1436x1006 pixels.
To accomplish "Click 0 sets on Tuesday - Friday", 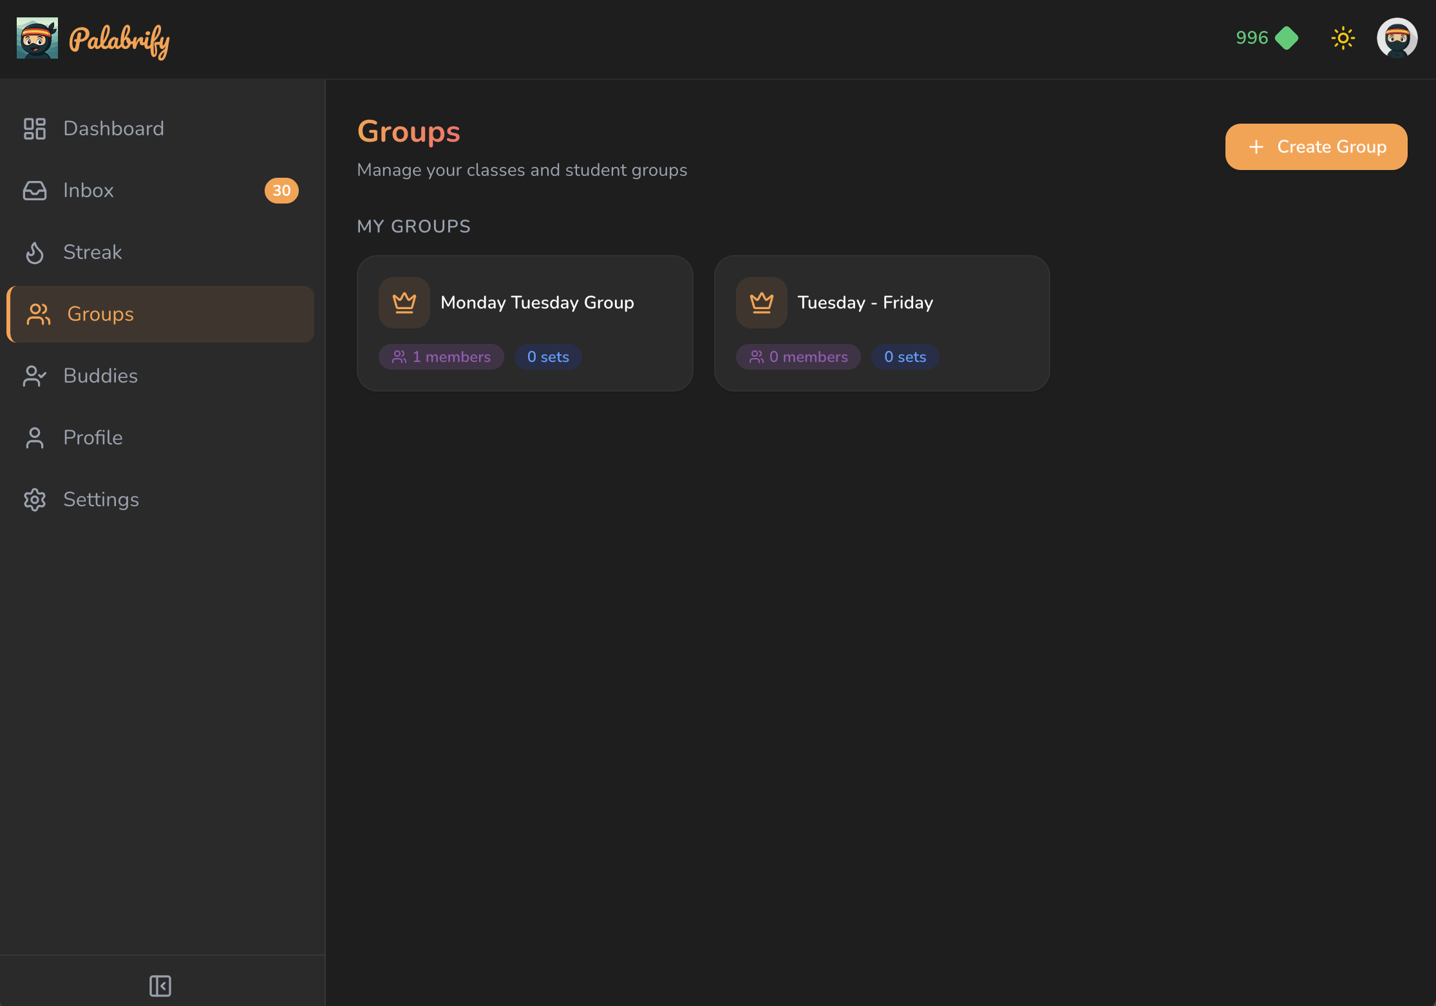I will [905, 357].
